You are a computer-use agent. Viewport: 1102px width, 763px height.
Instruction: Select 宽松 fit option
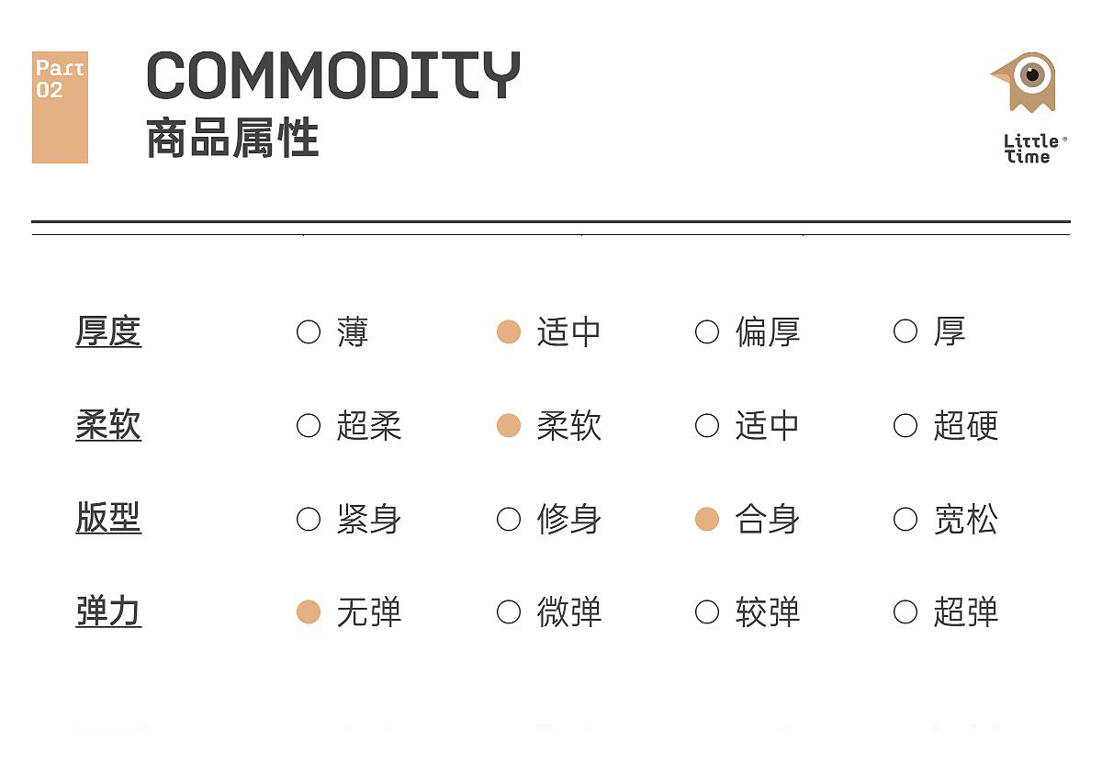(905, 520)
